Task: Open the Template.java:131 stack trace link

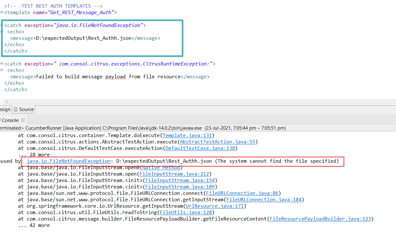Action: 187,135
